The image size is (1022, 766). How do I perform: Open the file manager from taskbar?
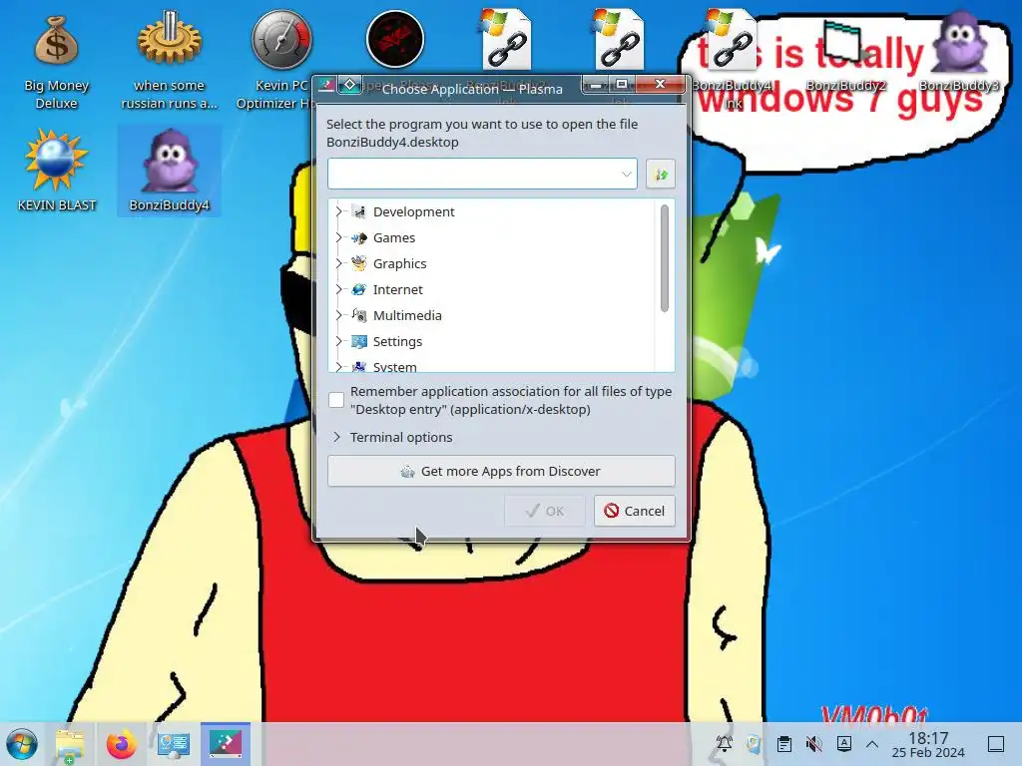point(70,744)
